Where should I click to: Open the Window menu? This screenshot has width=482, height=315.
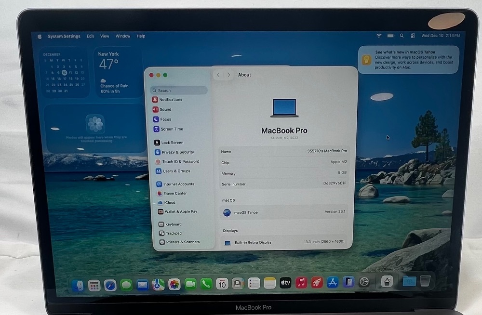123,36
